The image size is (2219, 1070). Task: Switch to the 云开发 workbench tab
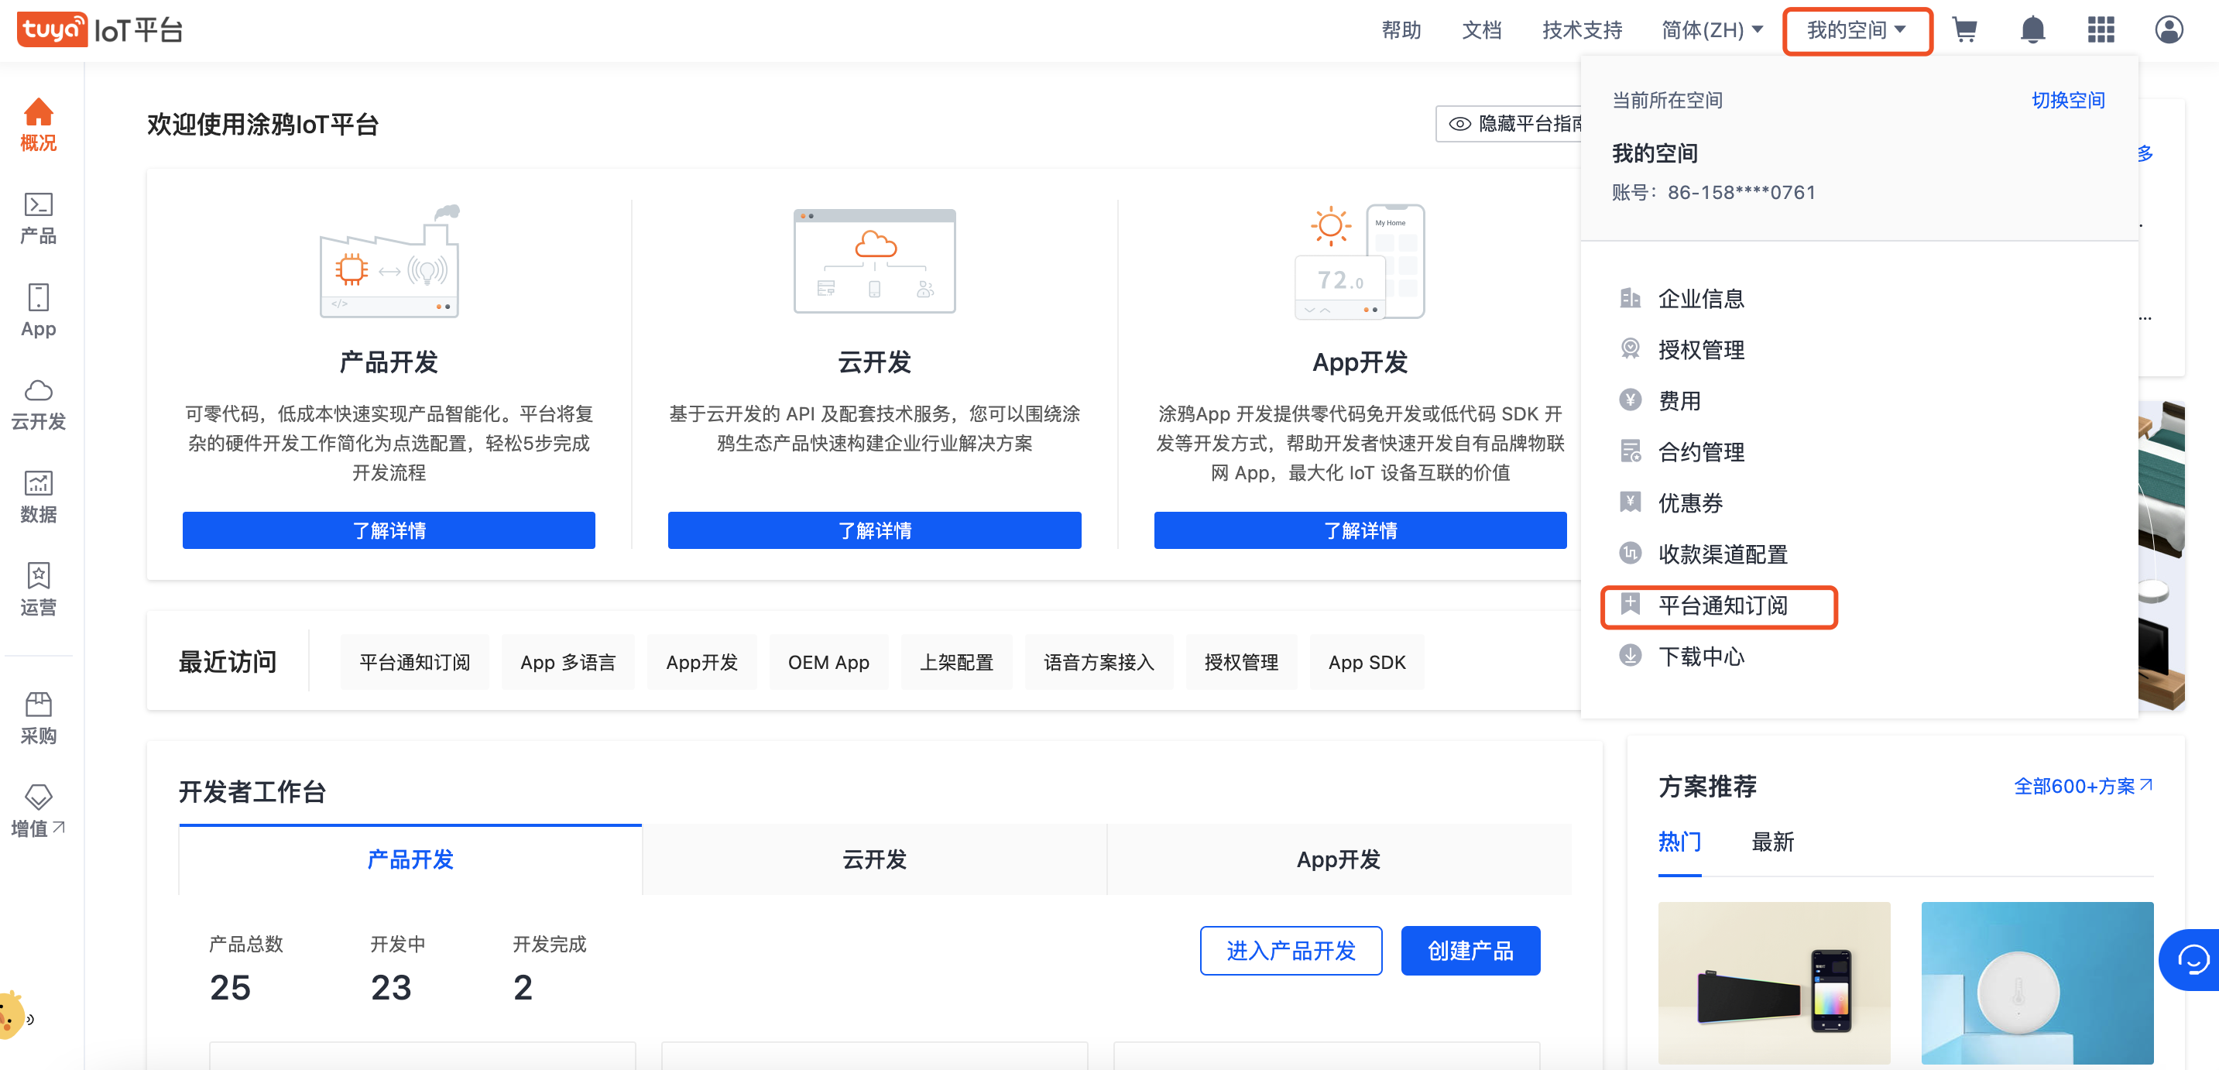pyautogui.click(x=874, y=859)
